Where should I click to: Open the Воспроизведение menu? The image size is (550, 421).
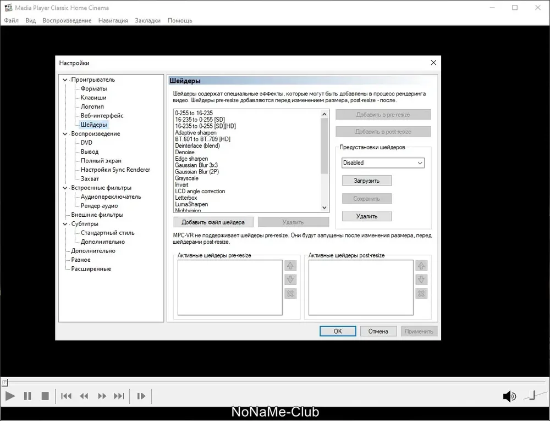(67, 20)
